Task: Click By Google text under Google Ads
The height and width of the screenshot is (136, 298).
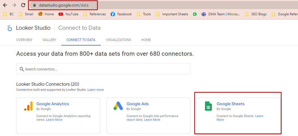Action: (x=134, y=109)
